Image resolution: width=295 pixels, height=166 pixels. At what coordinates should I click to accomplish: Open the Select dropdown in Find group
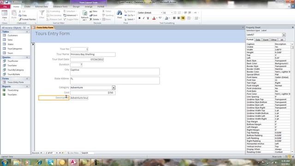130,19
